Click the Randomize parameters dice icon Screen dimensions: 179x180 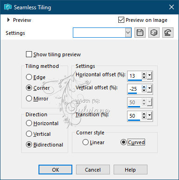click(x=154, y=33)
